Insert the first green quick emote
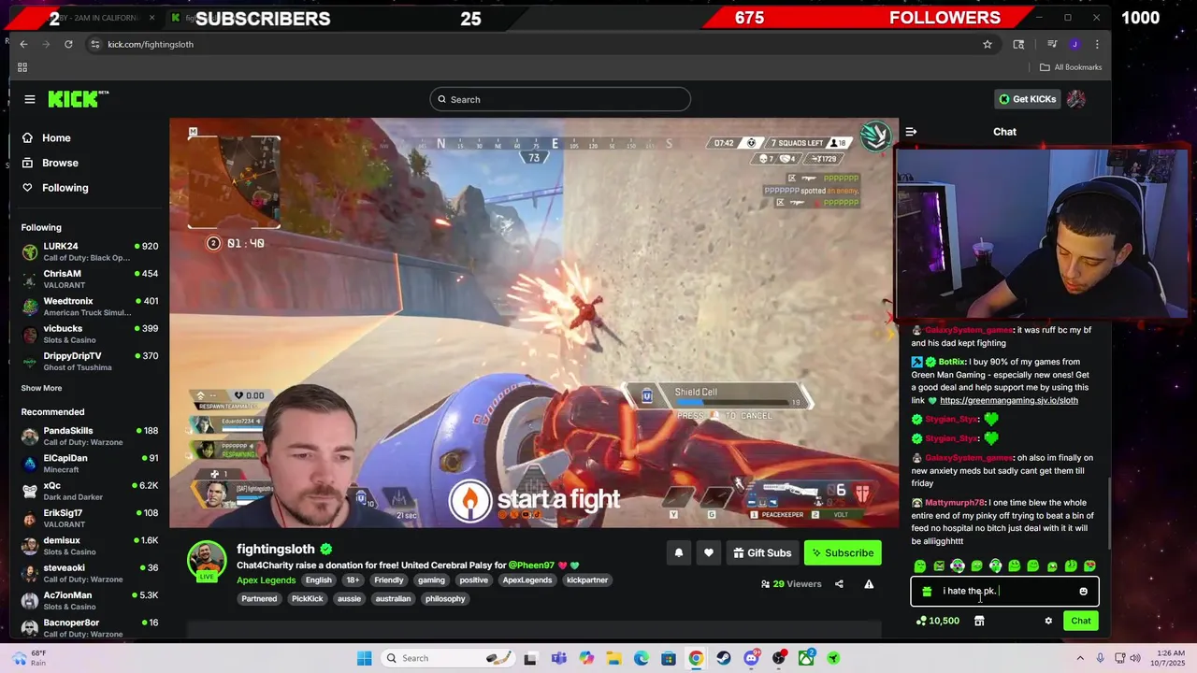This screenshot has width=1197, height=673. coord(920,566)
